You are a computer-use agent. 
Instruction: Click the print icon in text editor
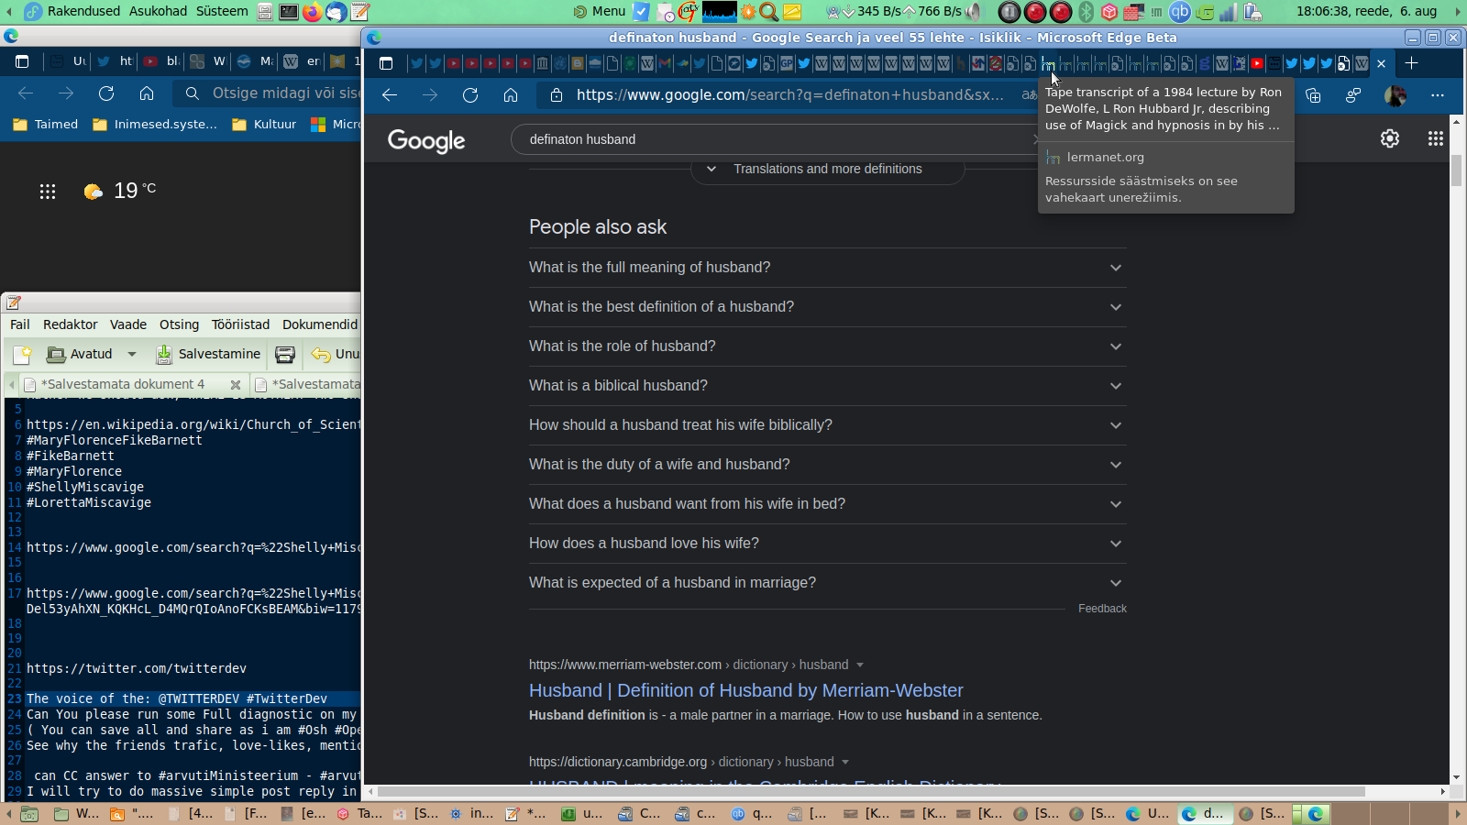(x=285, y=354)
